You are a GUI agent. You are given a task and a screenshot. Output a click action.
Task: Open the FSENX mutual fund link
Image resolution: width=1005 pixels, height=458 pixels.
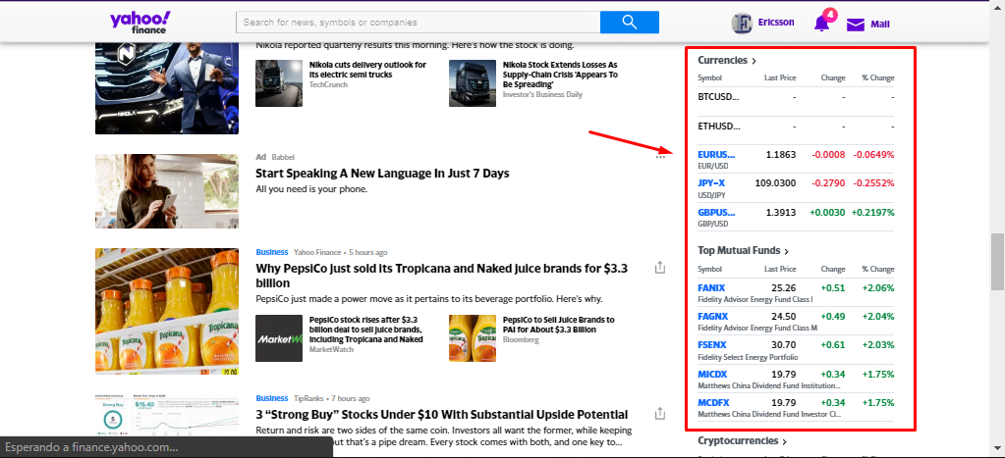tap(712, 345)
